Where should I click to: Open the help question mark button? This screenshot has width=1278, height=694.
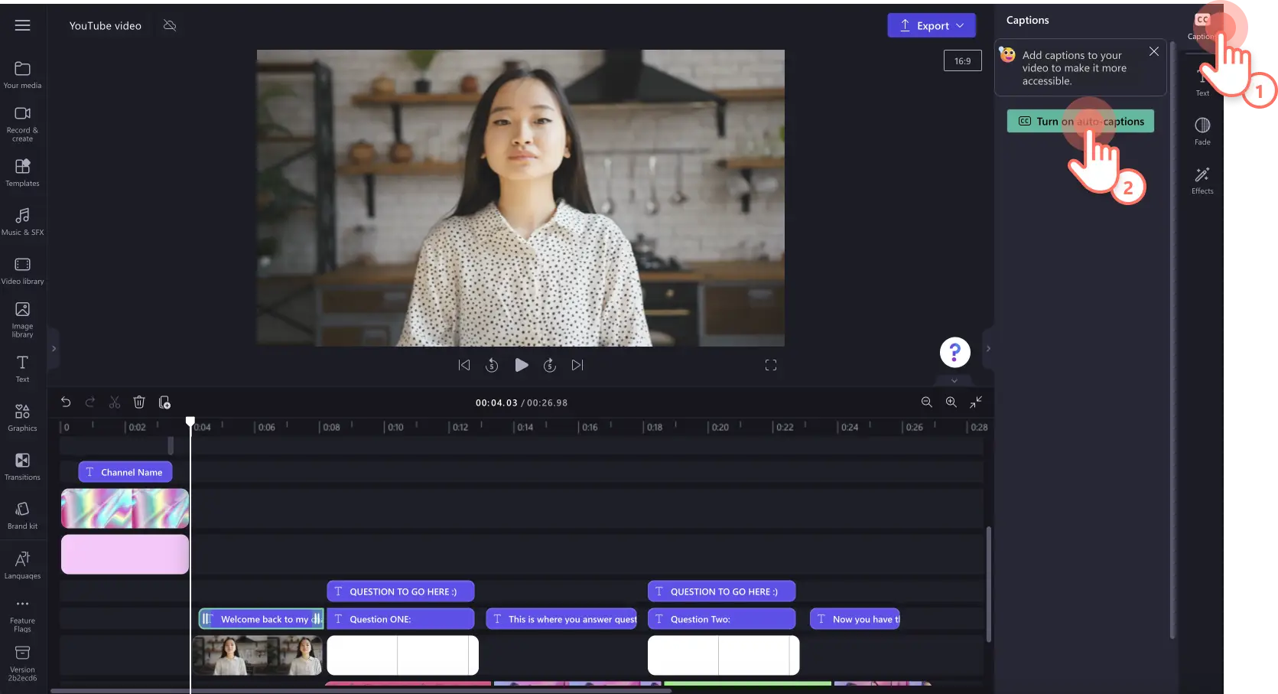click(954, 352)
